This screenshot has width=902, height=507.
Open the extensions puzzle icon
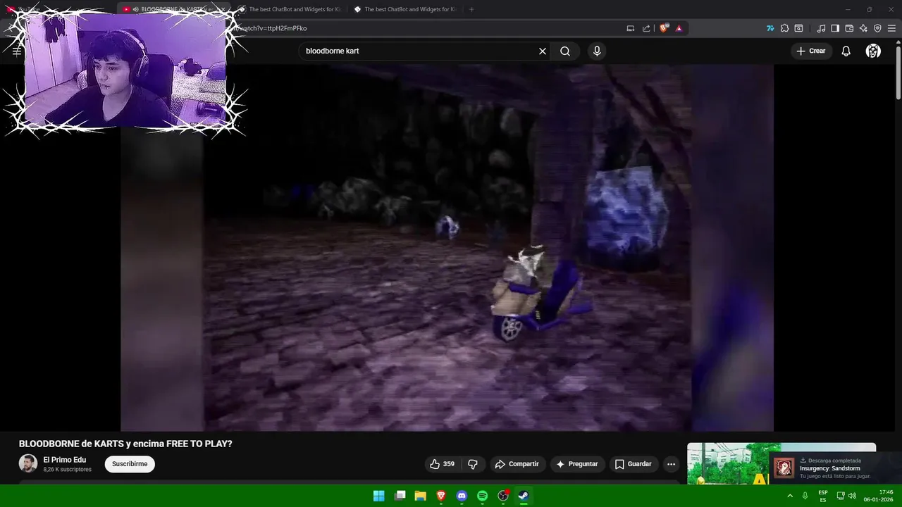(784, 28)
